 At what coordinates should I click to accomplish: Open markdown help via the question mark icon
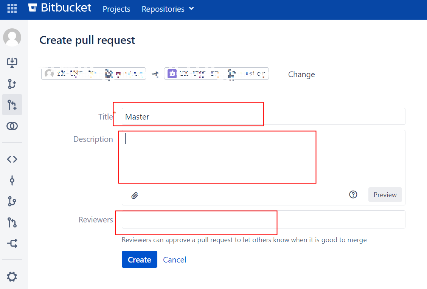pyautogui.click(x=353, y=194)
